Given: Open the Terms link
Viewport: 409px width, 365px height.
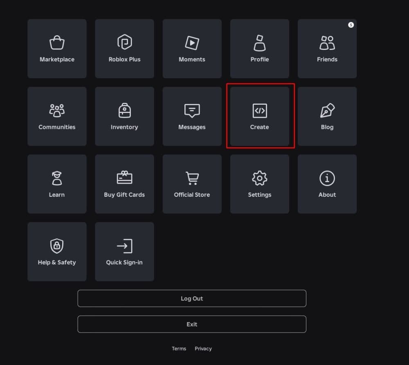Looking at the screenshot, I should click(179, 349).
